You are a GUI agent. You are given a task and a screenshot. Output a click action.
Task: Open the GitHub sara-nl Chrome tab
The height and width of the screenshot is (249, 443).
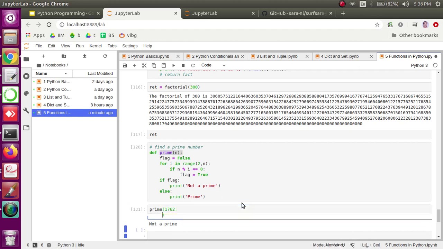click(297, 13)
